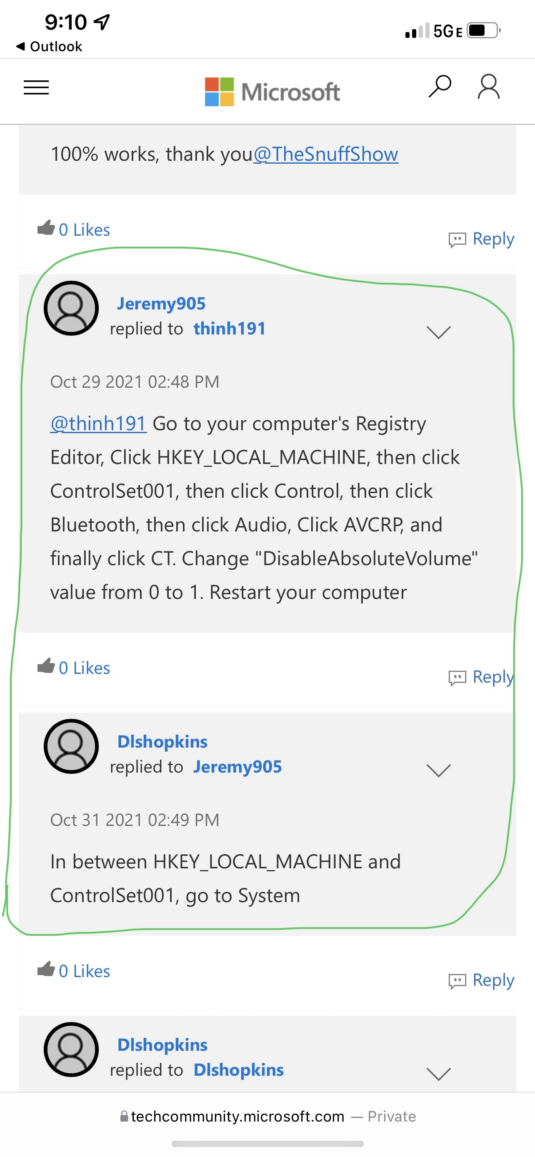Expand chevron on Dlshopkins reply to Dlshopkins
Image resolution: width=535 pixels, height=1157 pixels.
[x=438, y=1073]
